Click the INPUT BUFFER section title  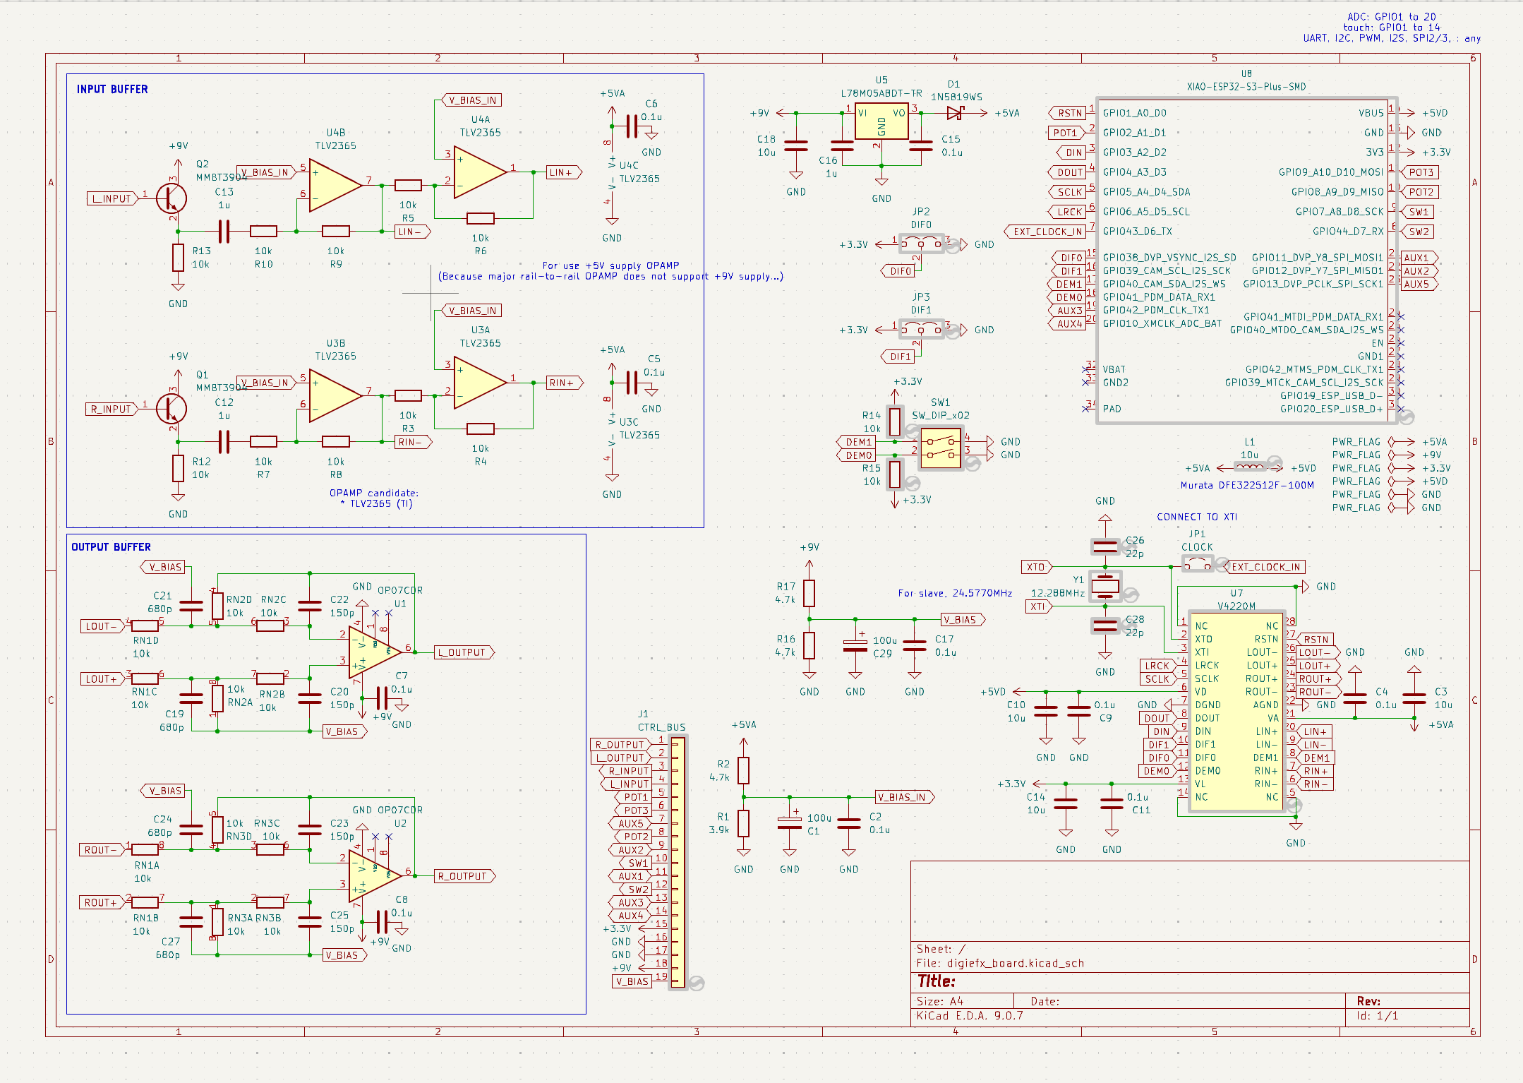coord(112,89)
